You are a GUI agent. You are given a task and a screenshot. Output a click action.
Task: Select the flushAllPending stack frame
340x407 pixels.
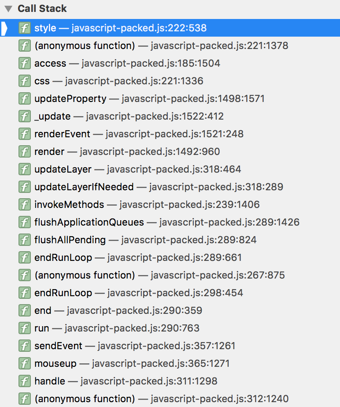tap(145, 240)
